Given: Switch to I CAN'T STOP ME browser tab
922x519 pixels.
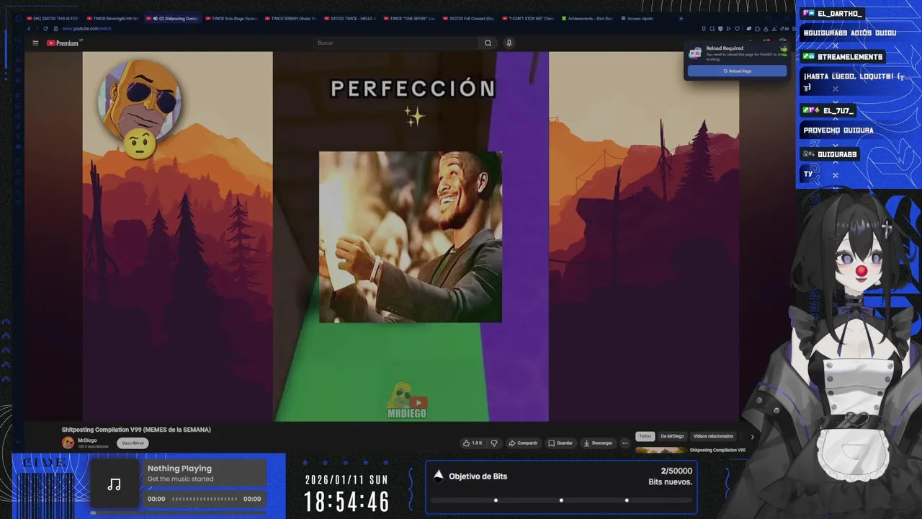Looking at the screenshot, I should point(528,18).
